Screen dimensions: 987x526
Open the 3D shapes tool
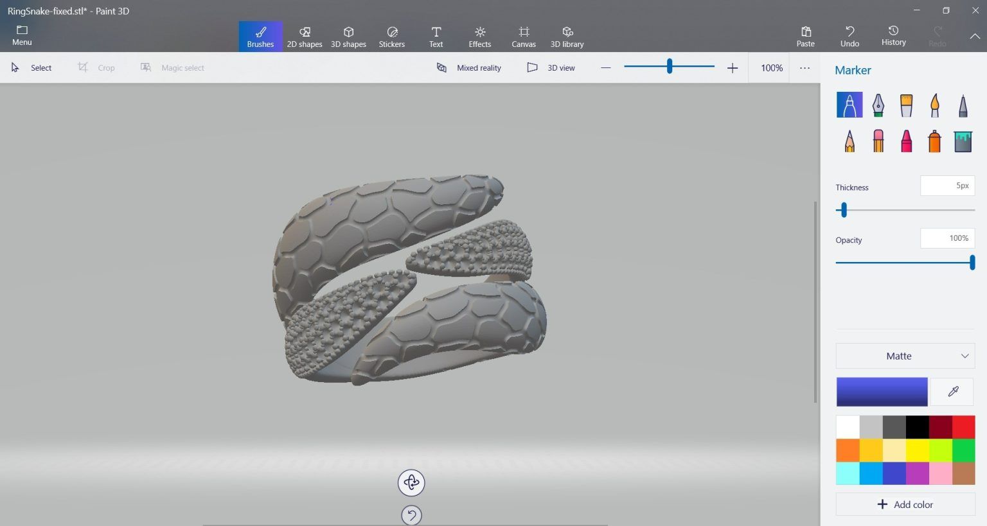[348, 36]
